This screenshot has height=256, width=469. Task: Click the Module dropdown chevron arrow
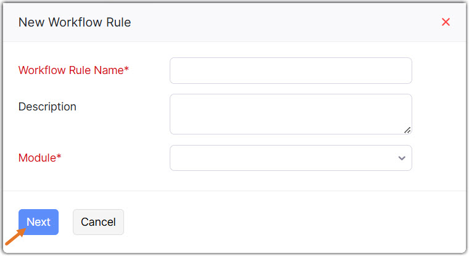point(402,158)
